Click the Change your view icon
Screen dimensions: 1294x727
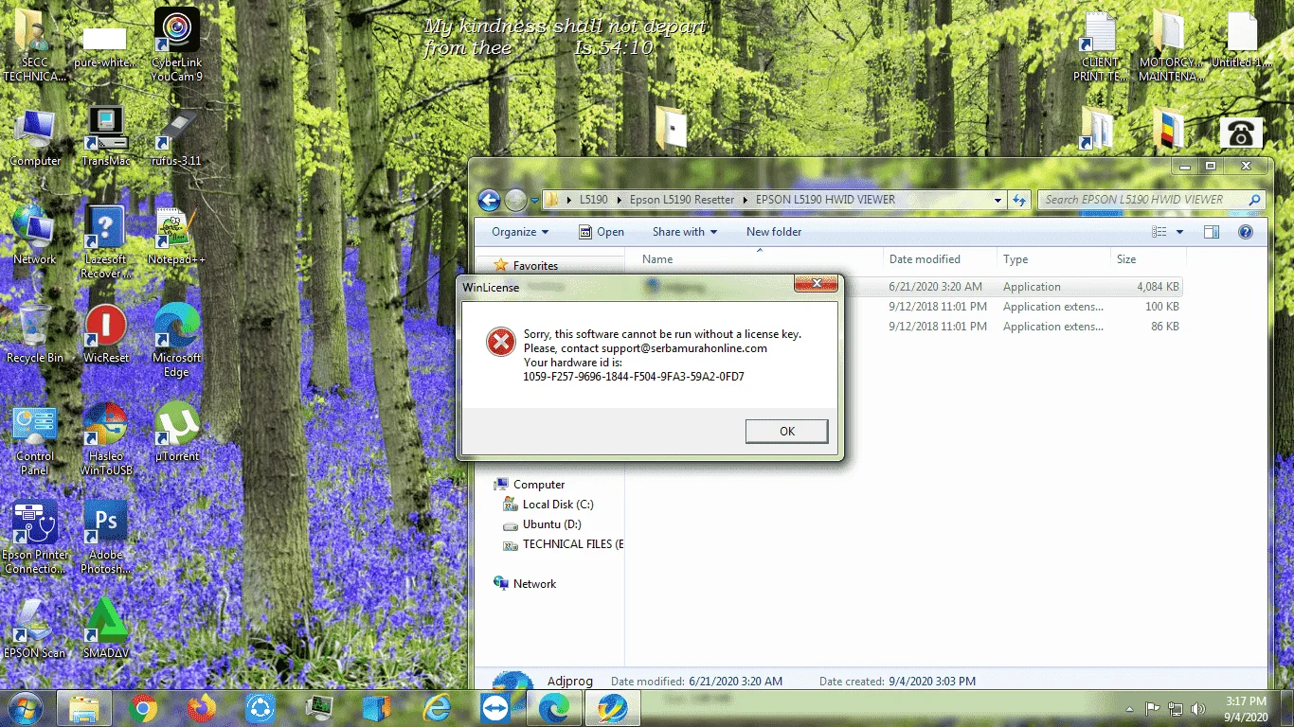click(x=1159, y=232)
